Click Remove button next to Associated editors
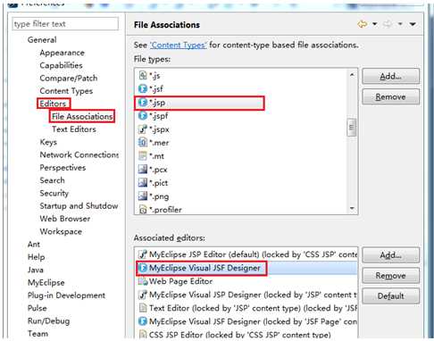This screenshot has width=434, height=341. 391,276
